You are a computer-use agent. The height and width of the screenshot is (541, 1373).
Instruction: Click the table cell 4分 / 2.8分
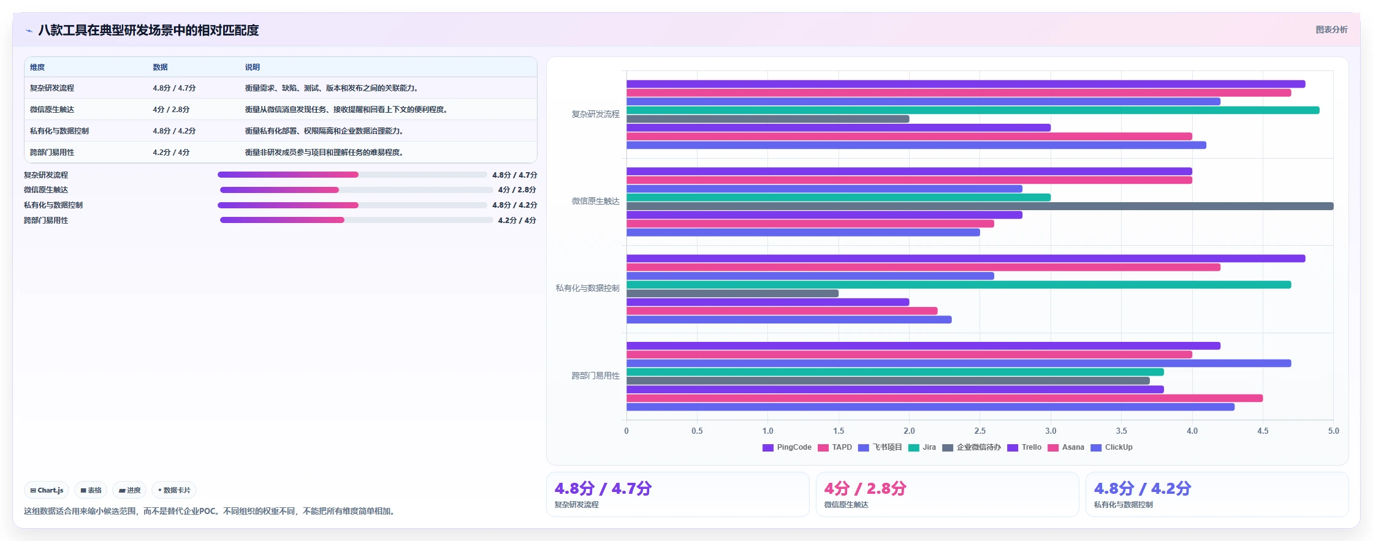[x=171, y=110]
